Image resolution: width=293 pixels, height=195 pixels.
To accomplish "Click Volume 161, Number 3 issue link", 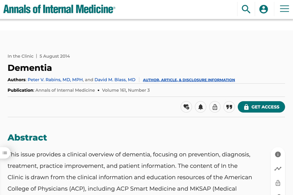I will [x=126, y=90].
